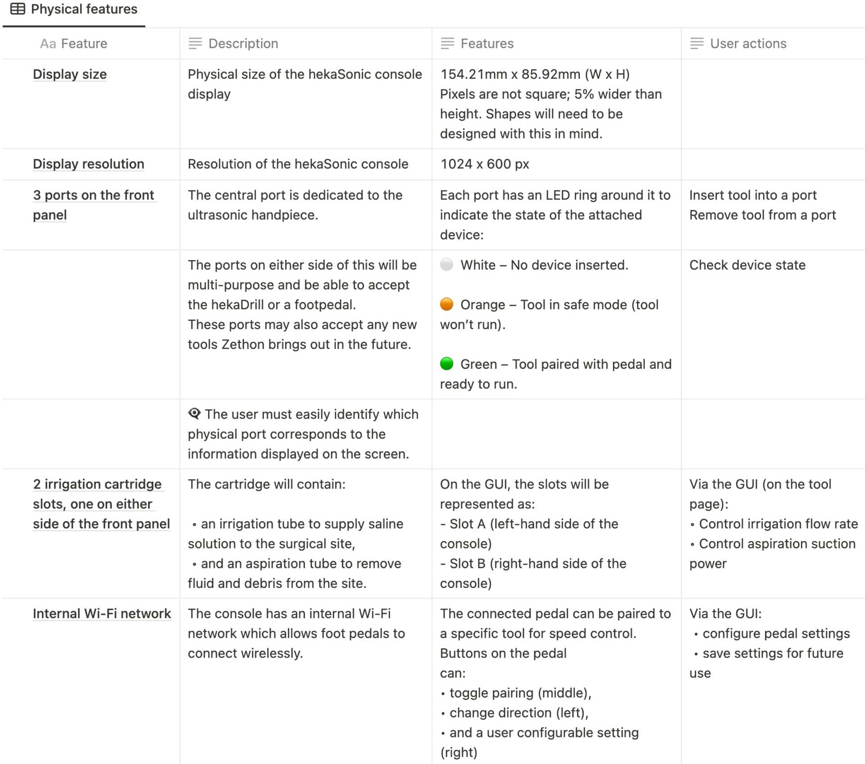The height and width of the screenshot is (764, 865).
Task: Open the Feature column header menu
Action: (84, 44)
